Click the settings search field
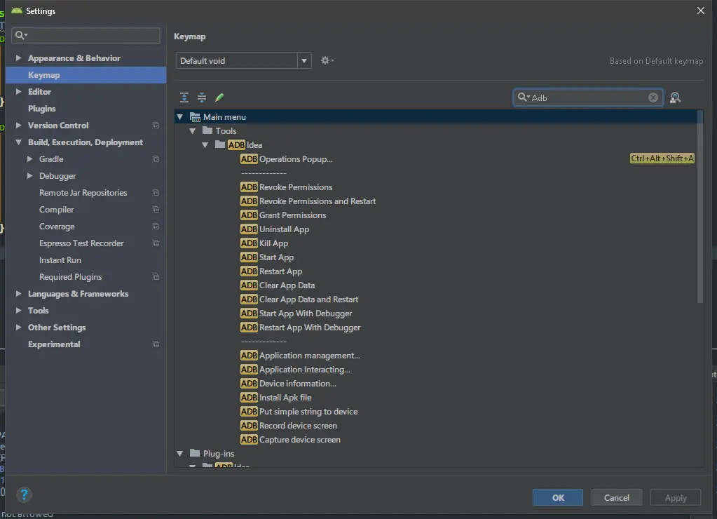The height and width of the screenshot is (519, 717). coord(86,35)
